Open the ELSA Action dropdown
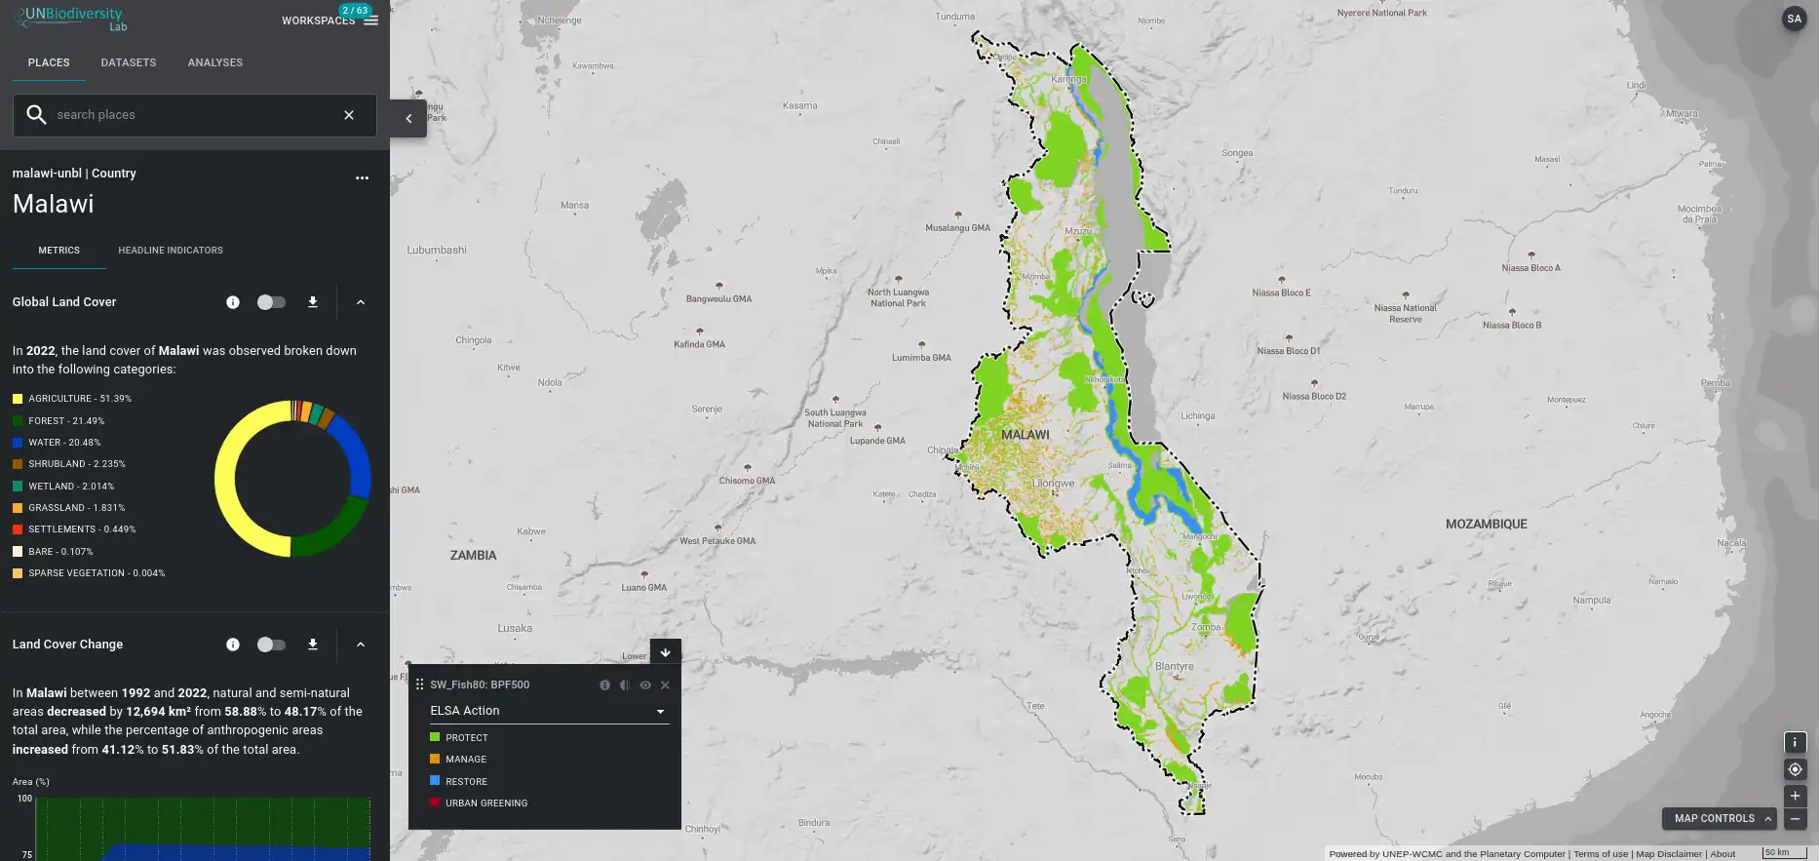 (x=548, y=711)
